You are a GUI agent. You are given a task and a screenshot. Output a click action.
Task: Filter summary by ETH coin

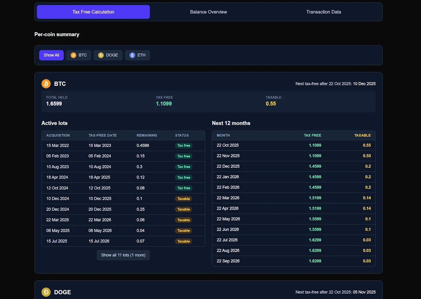(x=137, y=55)
